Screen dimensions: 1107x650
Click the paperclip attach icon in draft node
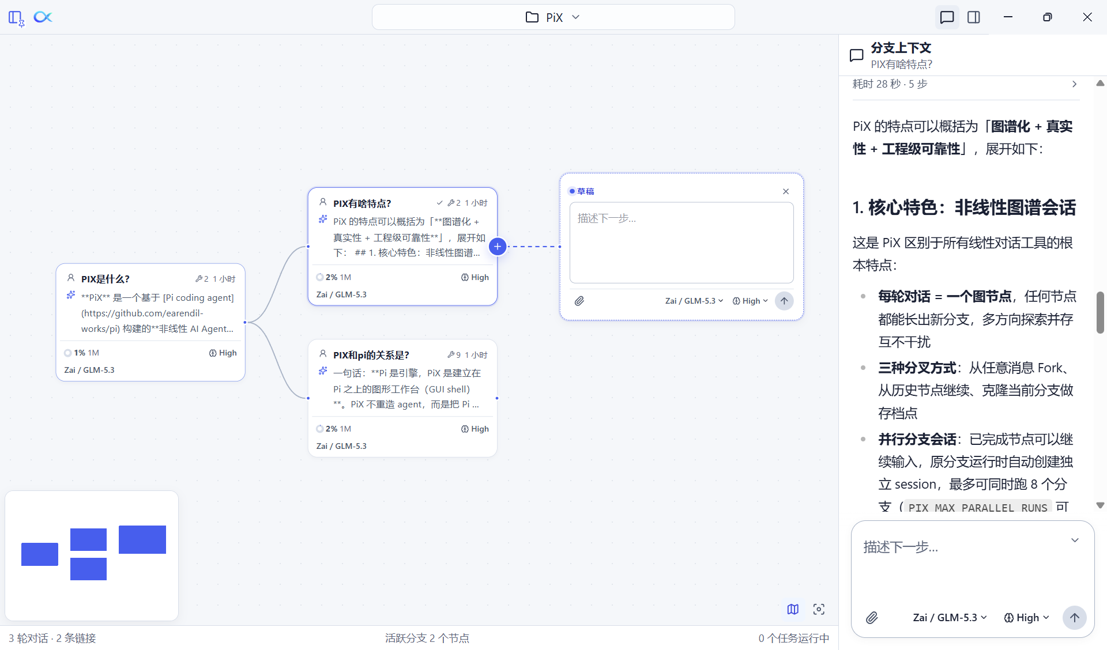(x=579, y=301)
